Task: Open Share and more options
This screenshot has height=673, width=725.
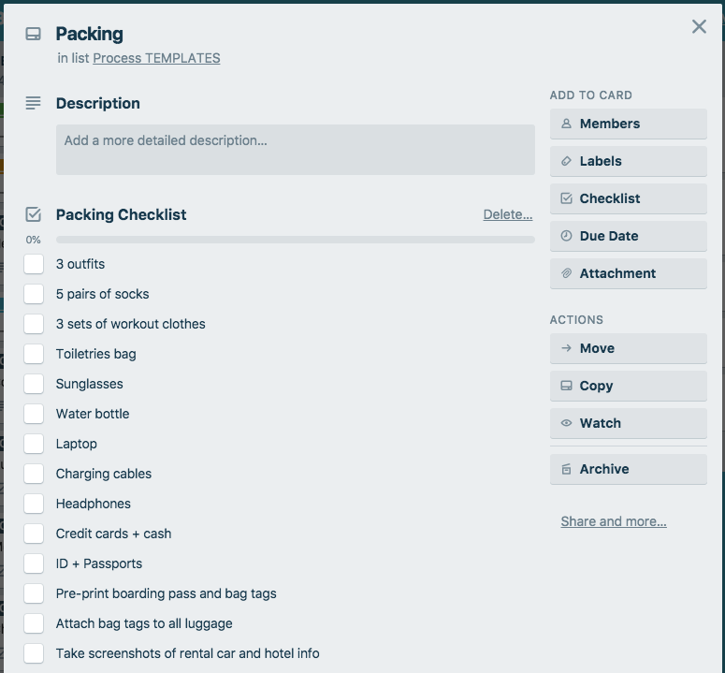Action: click(x=613, y=521)
